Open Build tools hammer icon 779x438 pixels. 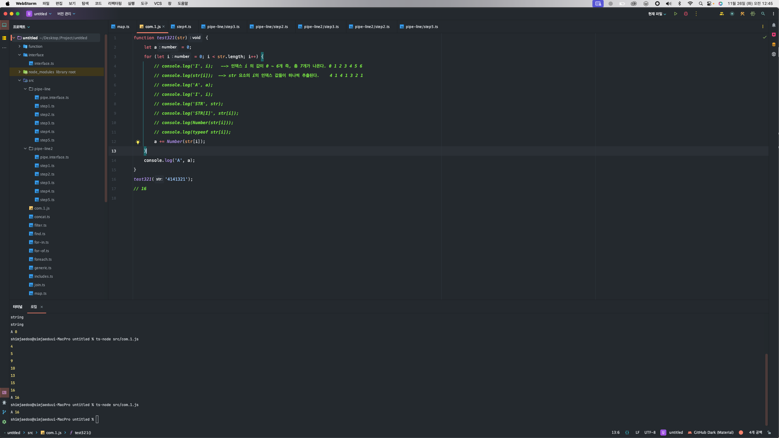point(742,14)
